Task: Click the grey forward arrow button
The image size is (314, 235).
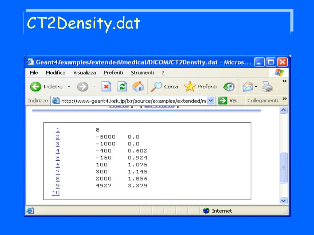Action: (x=82, y=87)
